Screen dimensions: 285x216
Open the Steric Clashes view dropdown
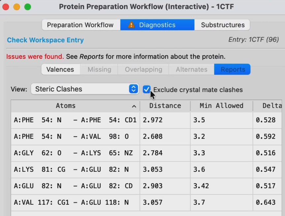85,89
